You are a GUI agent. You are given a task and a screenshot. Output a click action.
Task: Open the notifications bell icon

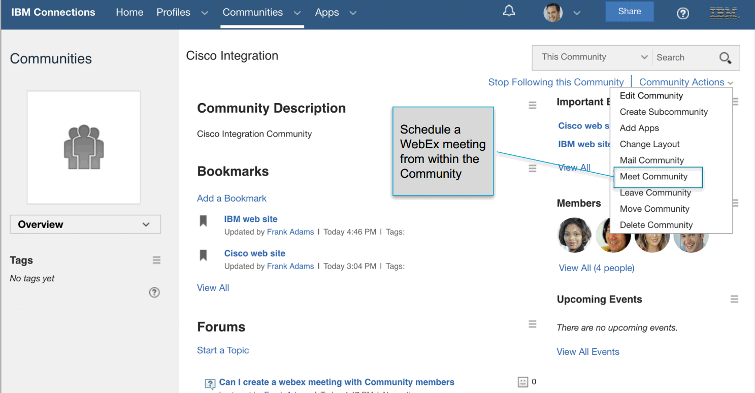509,12
